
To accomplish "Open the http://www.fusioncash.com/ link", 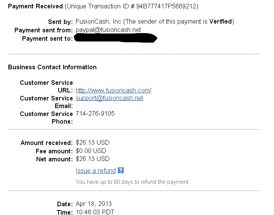I will tap(113, 90).
